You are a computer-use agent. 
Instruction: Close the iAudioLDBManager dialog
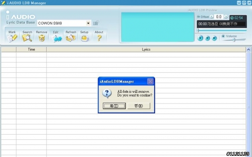pyautogui.click(x=150, y=81)
